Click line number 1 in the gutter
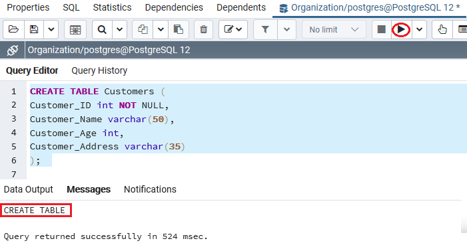Screen dimensions: 467x251 pos(14,92)
